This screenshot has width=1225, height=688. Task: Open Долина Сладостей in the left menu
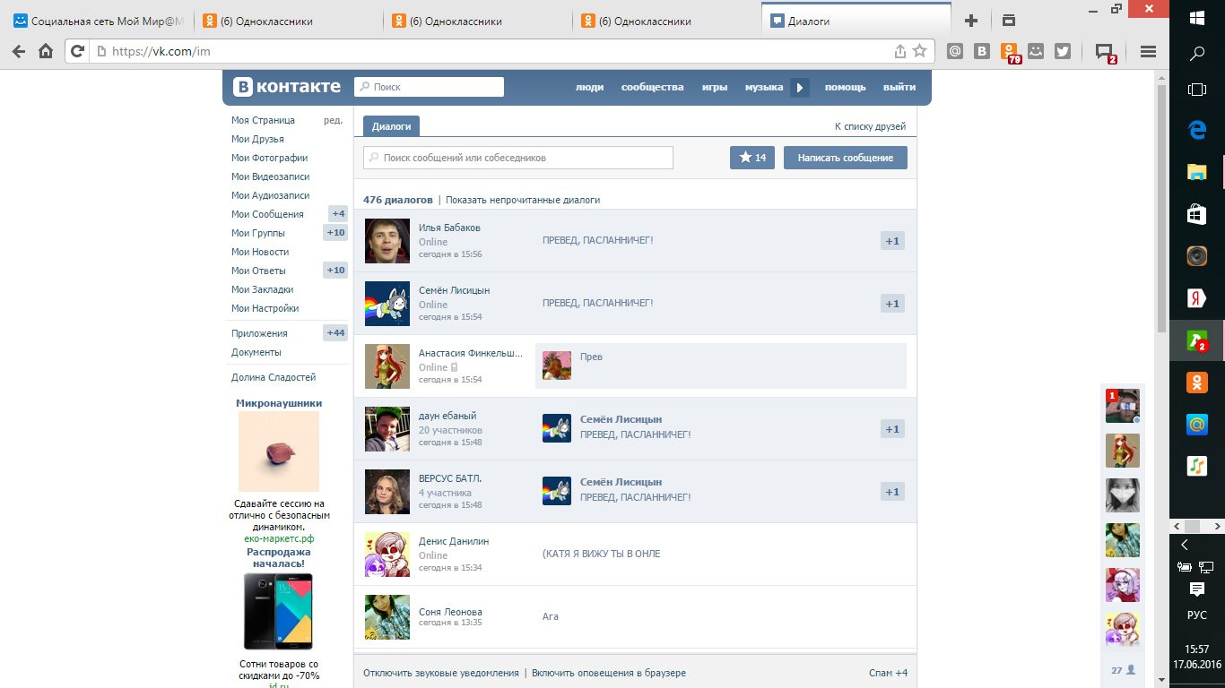click(274, 377)
